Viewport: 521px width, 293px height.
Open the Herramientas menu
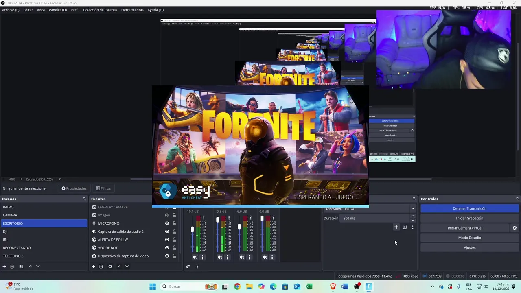132,10
